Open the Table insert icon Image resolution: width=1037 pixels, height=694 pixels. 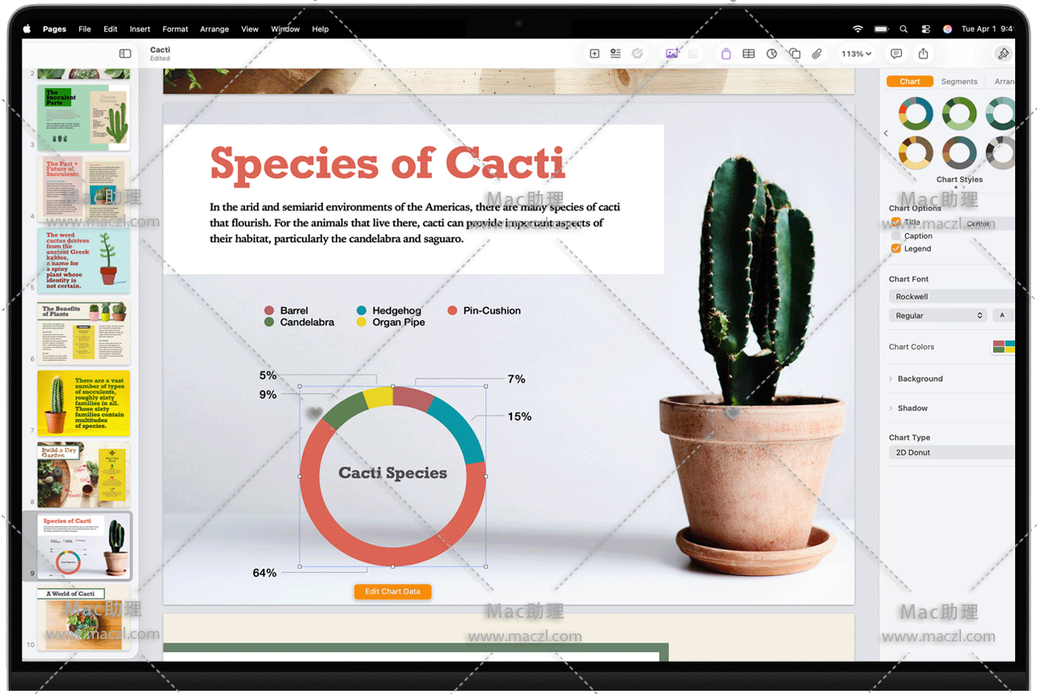tap(749, 54)
